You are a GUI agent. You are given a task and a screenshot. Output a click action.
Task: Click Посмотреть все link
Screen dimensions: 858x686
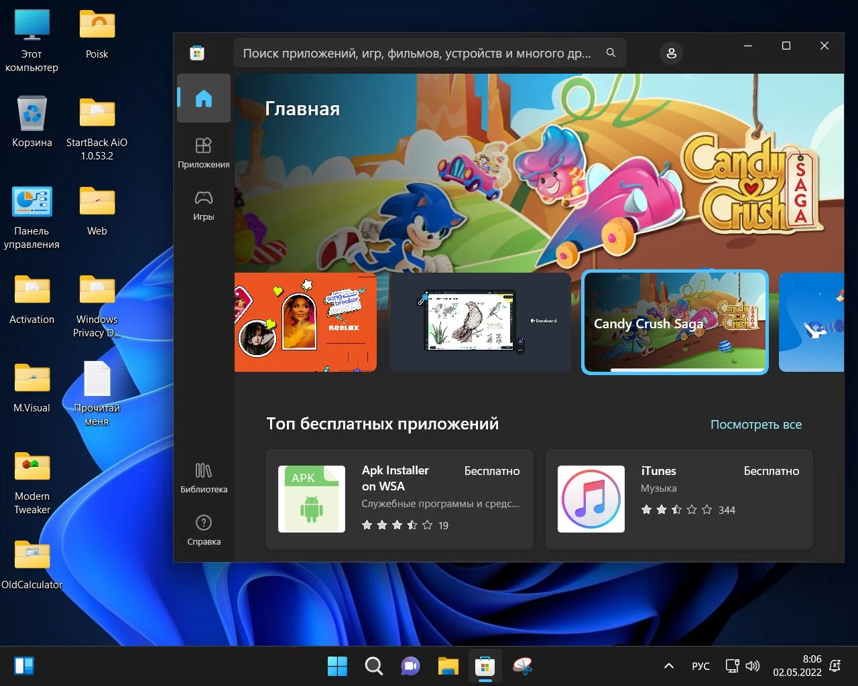point(755,425)
